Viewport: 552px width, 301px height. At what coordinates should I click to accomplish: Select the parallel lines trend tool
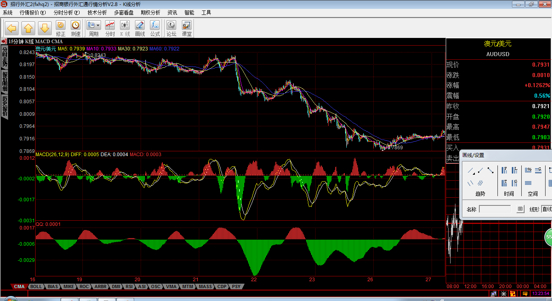click(x=471, y=183)
